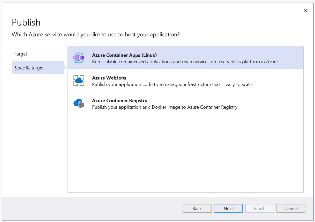Click the disabled Finish button

pyautogui.click(x=260, y=208)
